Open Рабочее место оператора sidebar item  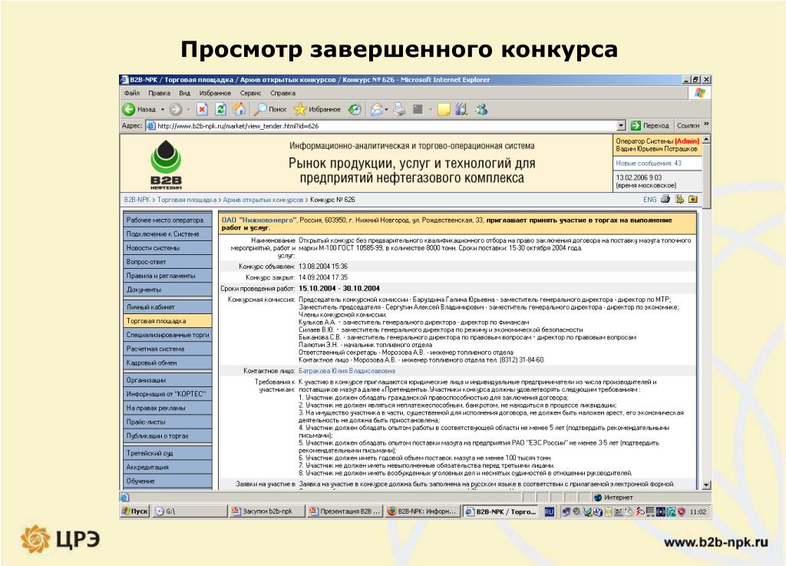pos(167,220)
